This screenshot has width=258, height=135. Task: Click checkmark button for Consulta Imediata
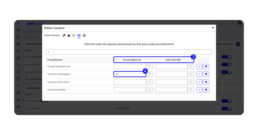[199, 90]
